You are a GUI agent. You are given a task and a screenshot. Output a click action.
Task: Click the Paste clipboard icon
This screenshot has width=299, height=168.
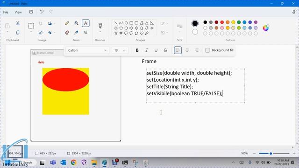7,26
